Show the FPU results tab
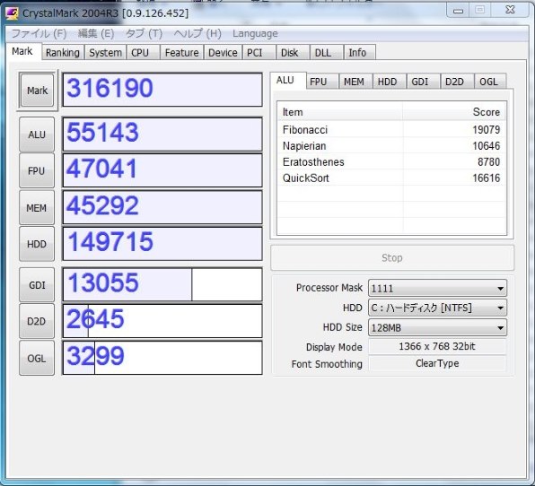Viewport: 535px width, 486px height. 321,82
